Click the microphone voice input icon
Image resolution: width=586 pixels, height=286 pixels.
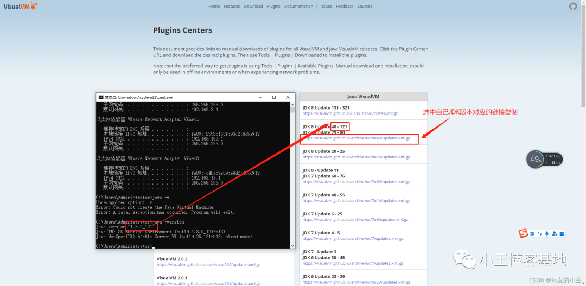tap(547, 234)
